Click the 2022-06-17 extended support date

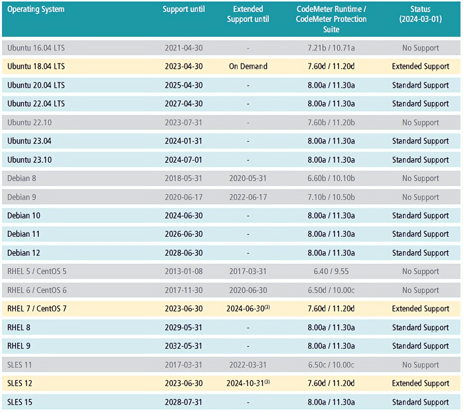pos(248,197)
